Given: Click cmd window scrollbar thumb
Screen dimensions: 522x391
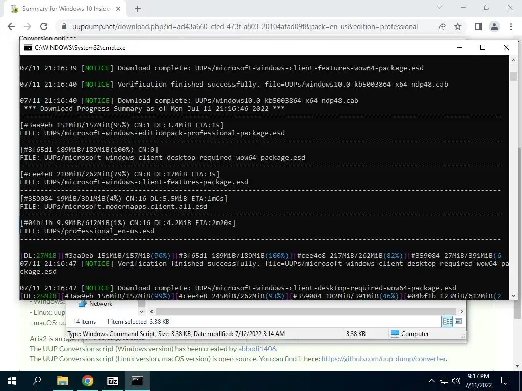Looking at the screenshot, I should point(513,76).
